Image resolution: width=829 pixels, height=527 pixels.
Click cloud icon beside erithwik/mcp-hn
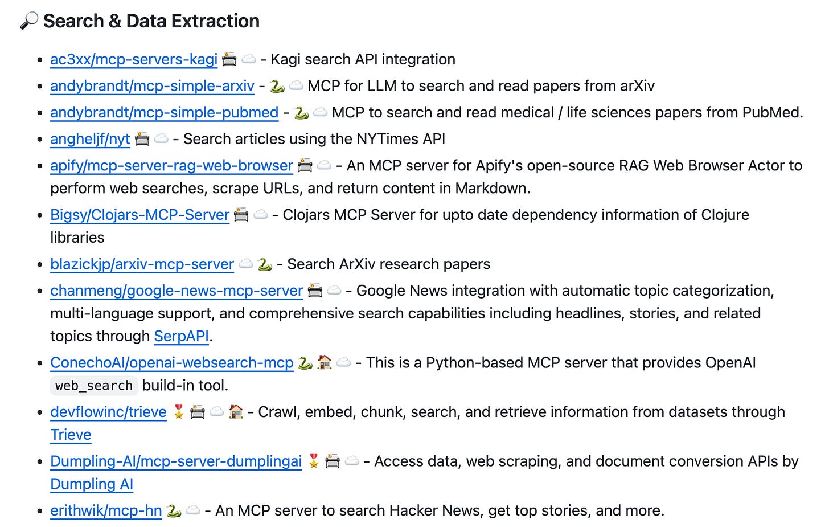coord(194,510)
